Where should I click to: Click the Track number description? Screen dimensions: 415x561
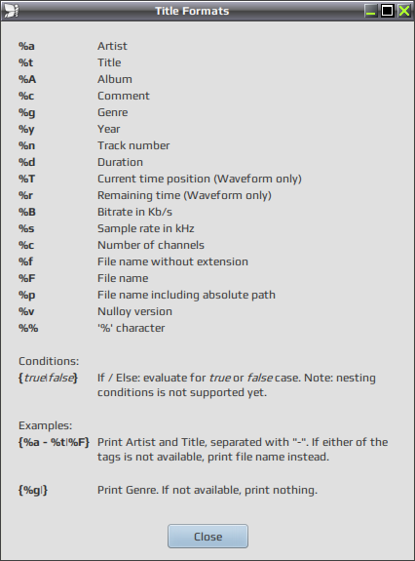pyautogui.click(x=133, y=145)
